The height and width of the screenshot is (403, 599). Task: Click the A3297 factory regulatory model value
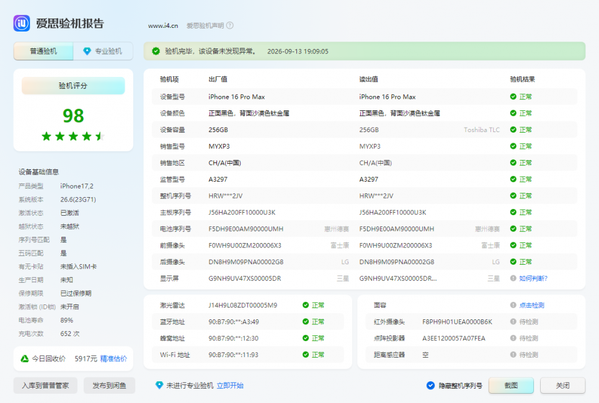point(218,179)
